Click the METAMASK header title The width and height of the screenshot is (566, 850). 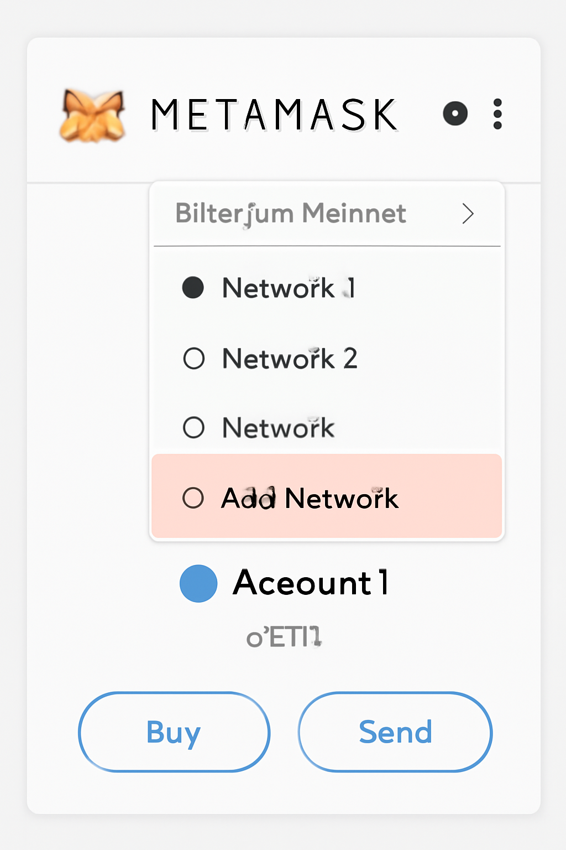274,113
